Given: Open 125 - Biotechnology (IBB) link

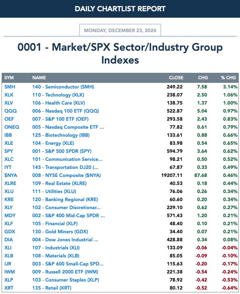Looking at the screenshot, I should click(61, 135).
